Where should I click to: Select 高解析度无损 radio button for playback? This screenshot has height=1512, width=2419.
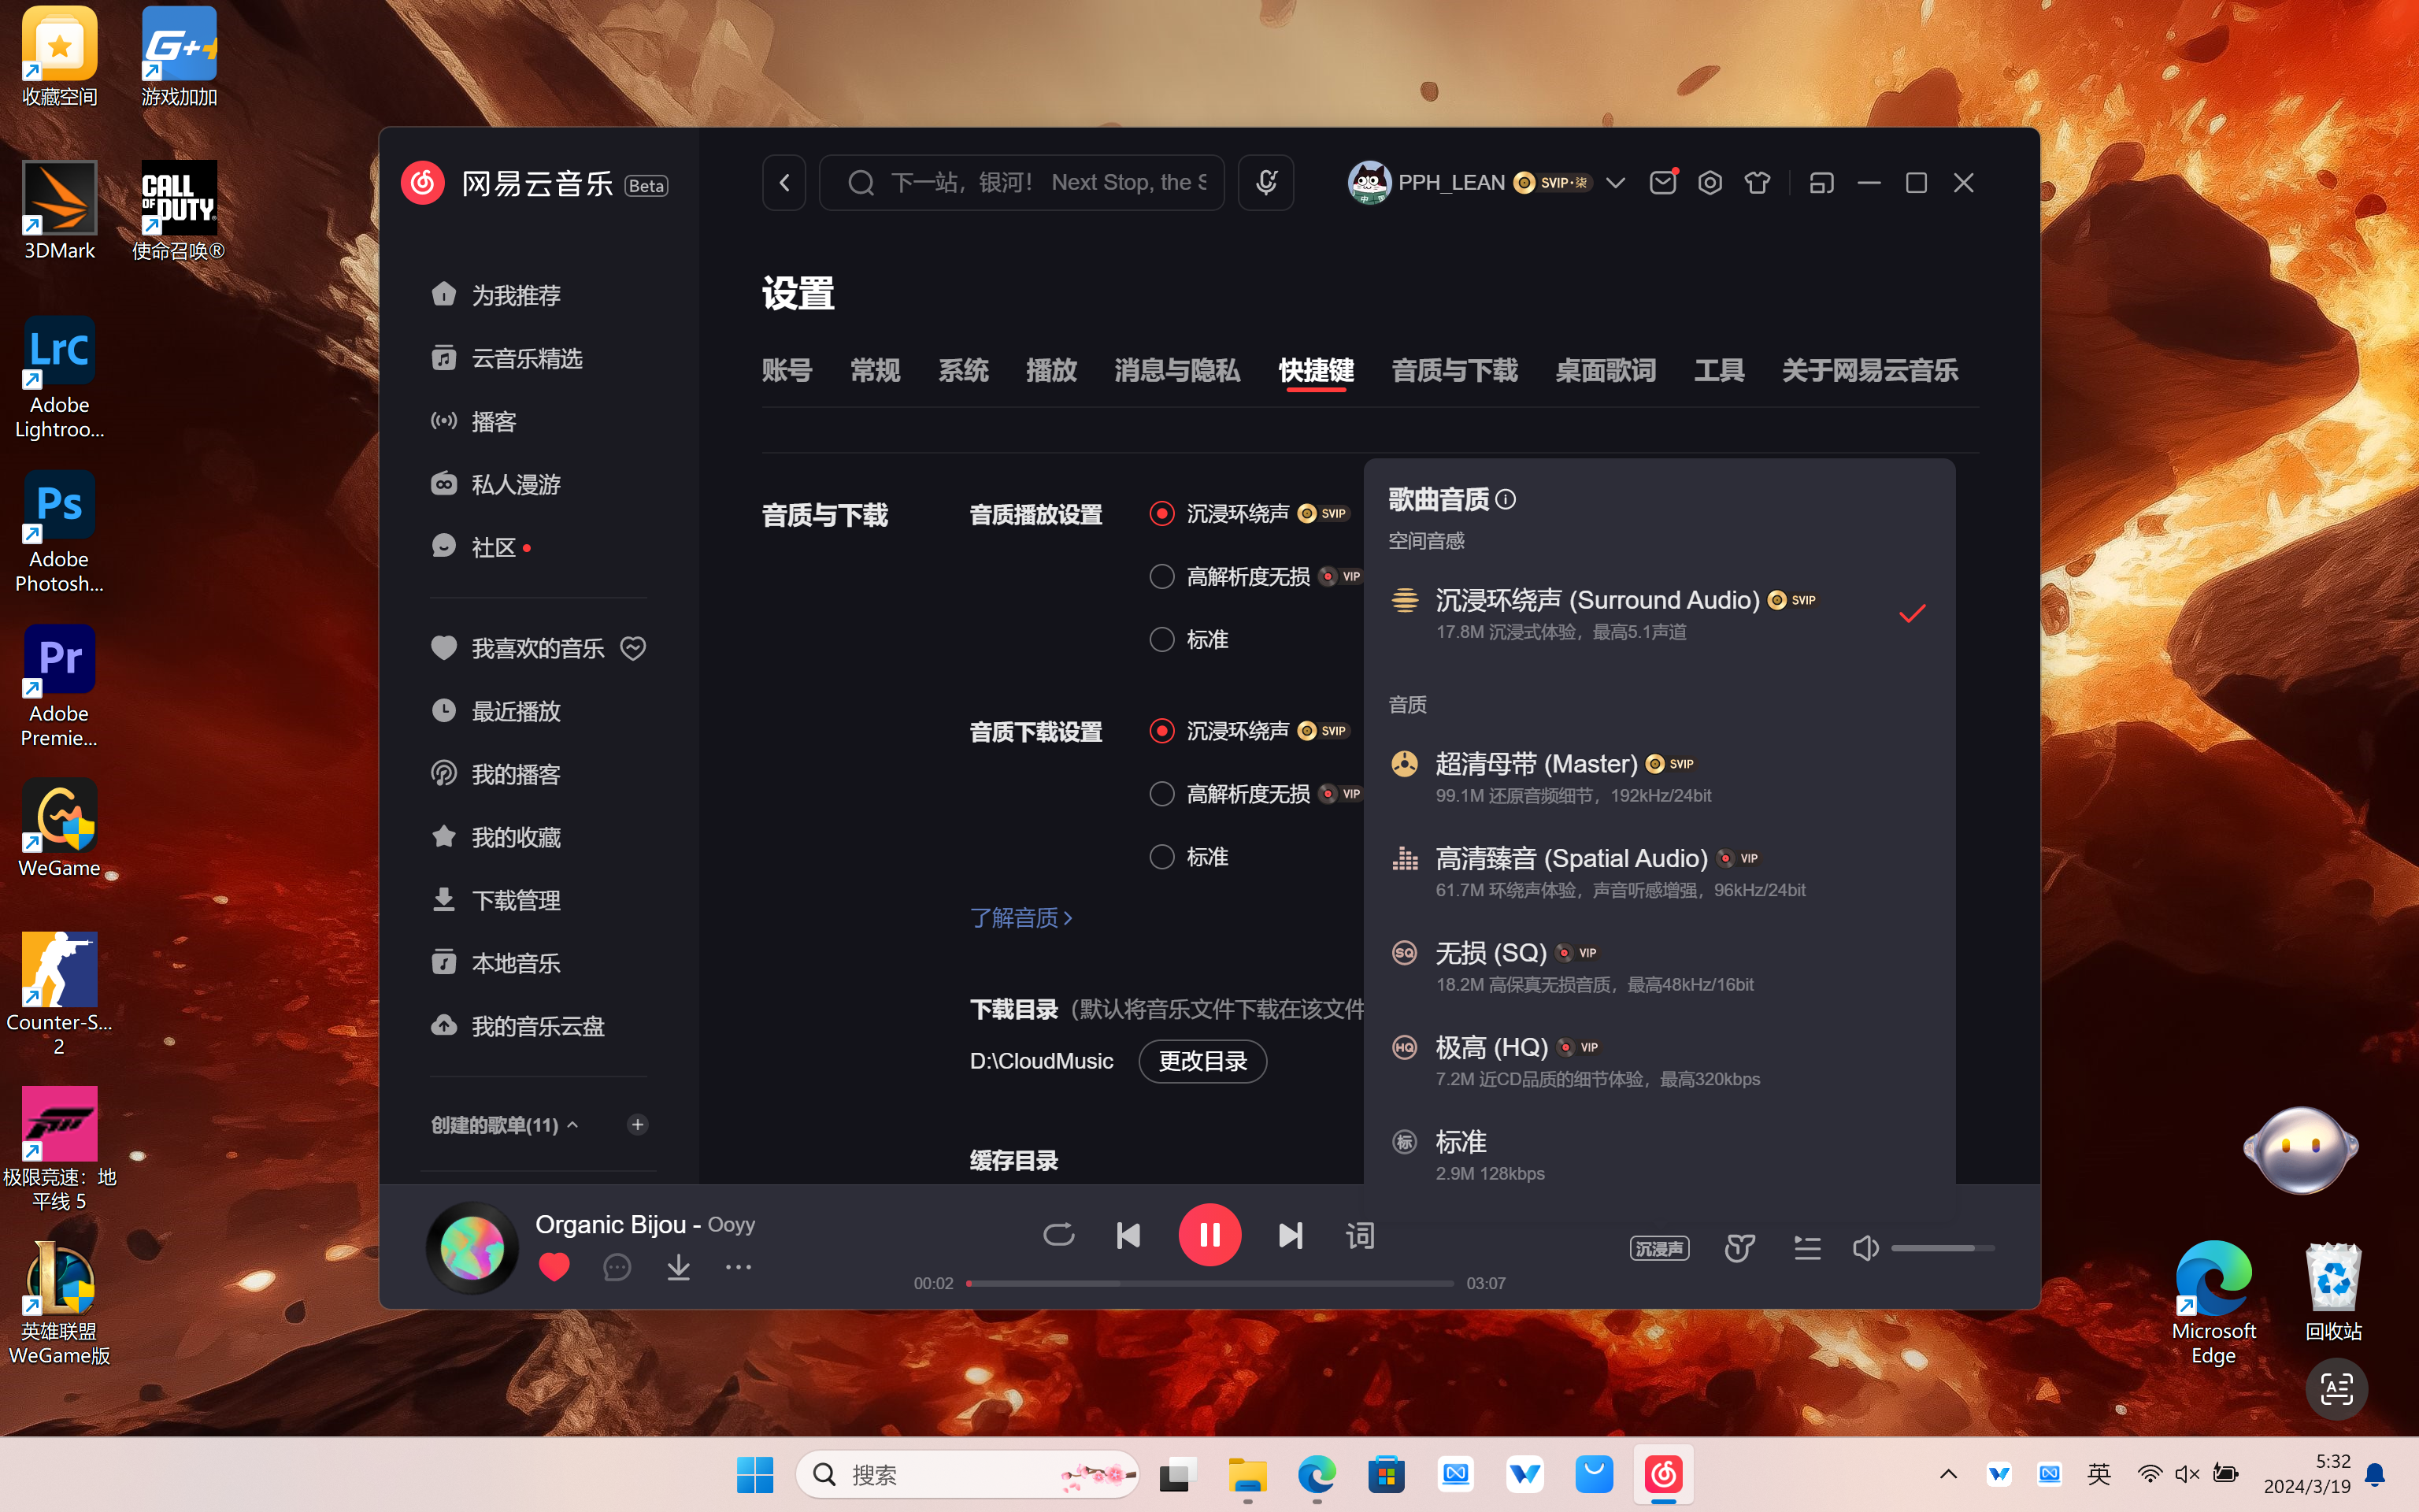pyautogui.click(x=1160, y=575)
